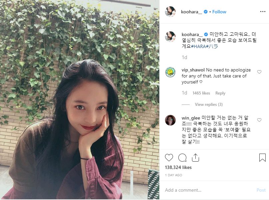Share post using the upload arrow icon
This screenshot has height=200, width=269.
point(195,157)
